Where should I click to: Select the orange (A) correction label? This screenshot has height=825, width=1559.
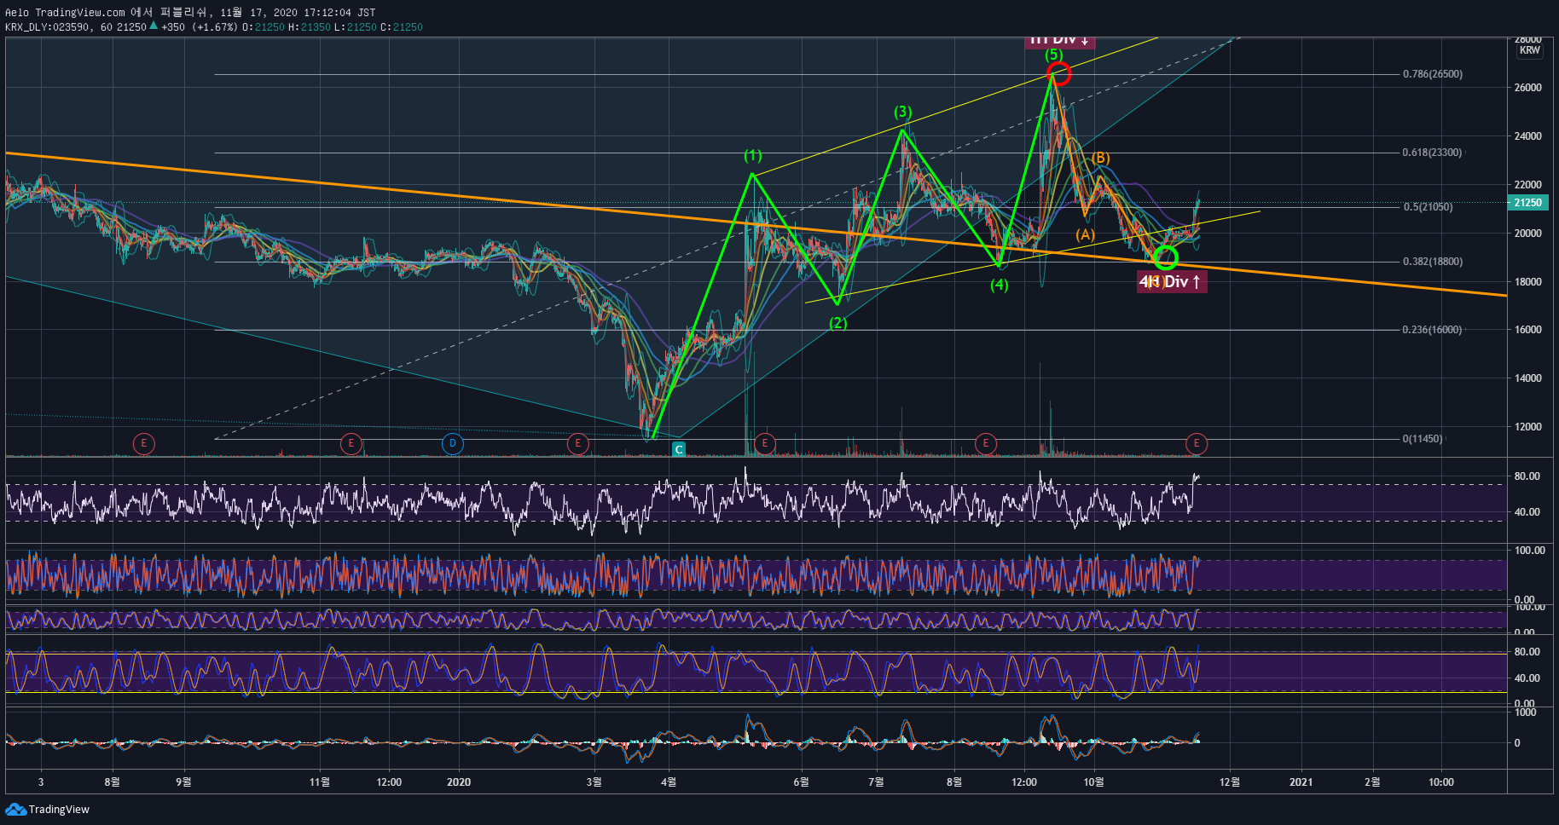(x=1085, y=234)
